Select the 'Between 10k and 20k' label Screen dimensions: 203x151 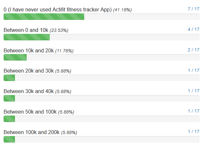[29, 50]
